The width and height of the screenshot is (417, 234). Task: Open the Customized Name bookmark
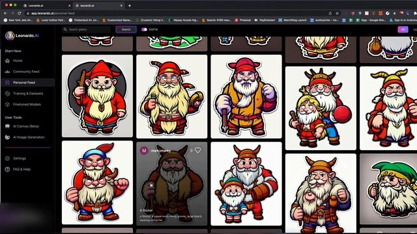117,20
